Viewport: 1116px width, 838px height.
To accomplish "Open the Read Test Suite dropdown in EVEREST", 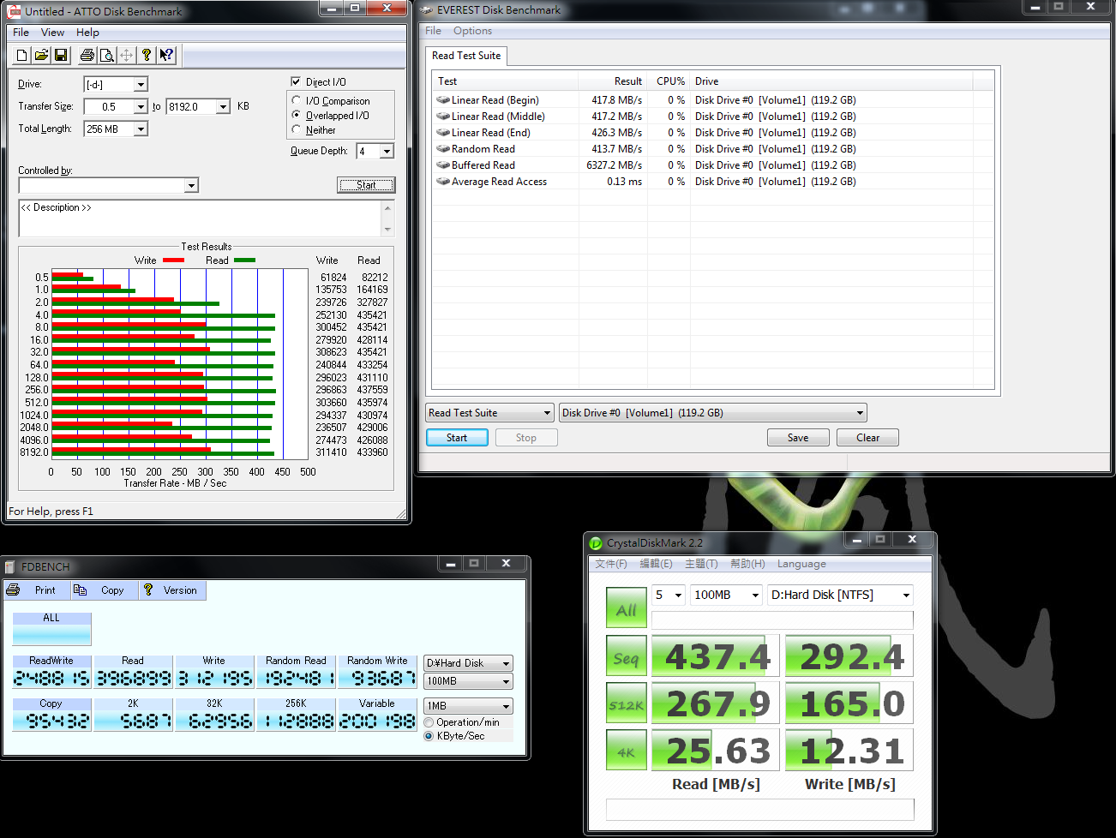I will 489,413.
